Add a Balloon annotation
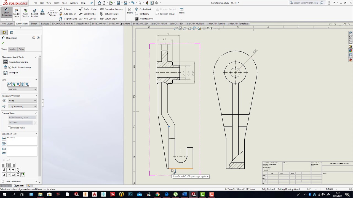Image resolution: width=353 pixels, height=198 pixels. coord(65,9)
